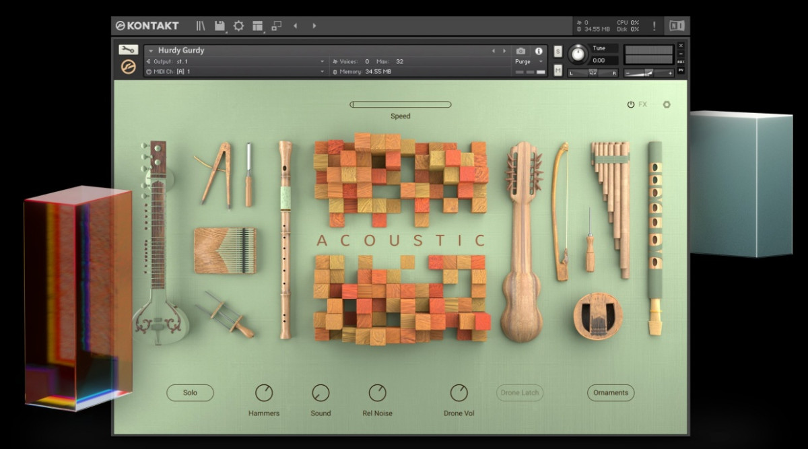Screen dimensions: 808x449
Task: Expand the Hurdy Gurdy instrument name dropdown
Action: [151, 50]
